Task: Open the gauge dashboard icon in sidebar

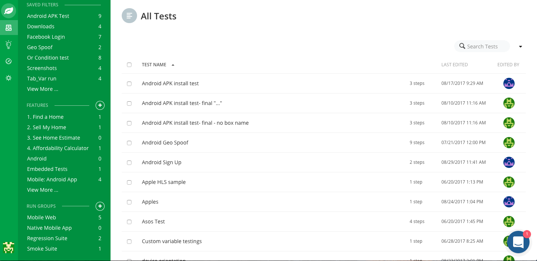Action: (x=9, y=61)
